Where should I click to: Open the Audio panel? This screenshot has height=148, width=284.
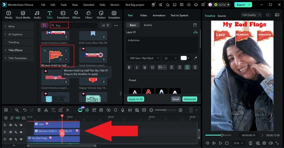37,15
